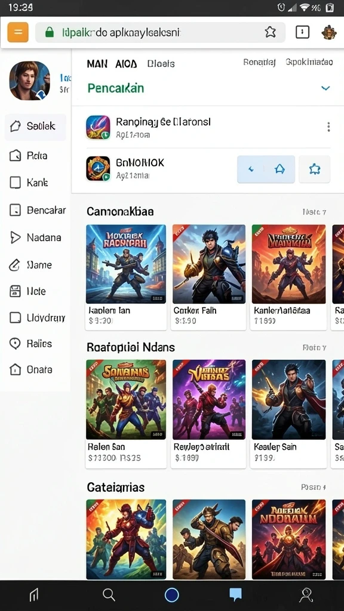This screenshot has width=344, height=611.
Task: Open Kealep Sain game thumbnail
Action: tap(288, 399)
